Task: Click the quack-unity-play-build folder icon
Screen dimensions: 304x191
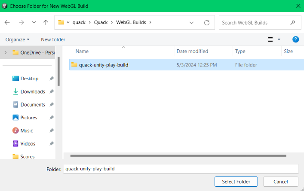Action: pyautogui.click(x=74, y=64)
